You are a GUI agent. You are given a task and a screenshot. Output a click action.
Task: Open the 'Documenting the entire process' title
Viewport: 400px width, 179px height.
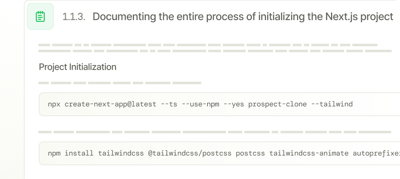pyautogui.click(x=243, y=17)
